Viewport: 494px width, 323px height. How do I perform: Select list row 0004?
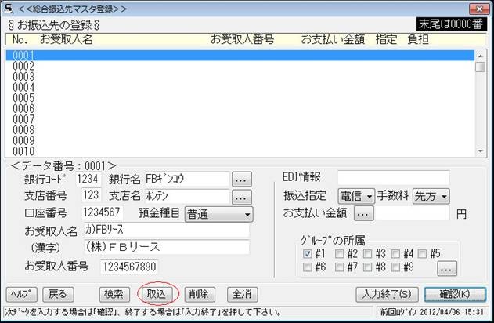pyautogui.click(x=240, y=87)
